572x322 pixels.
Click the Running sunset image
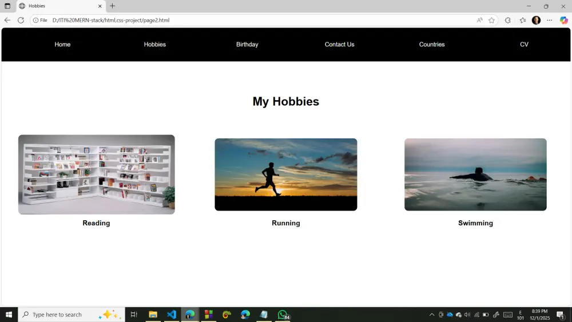(285, 174)
